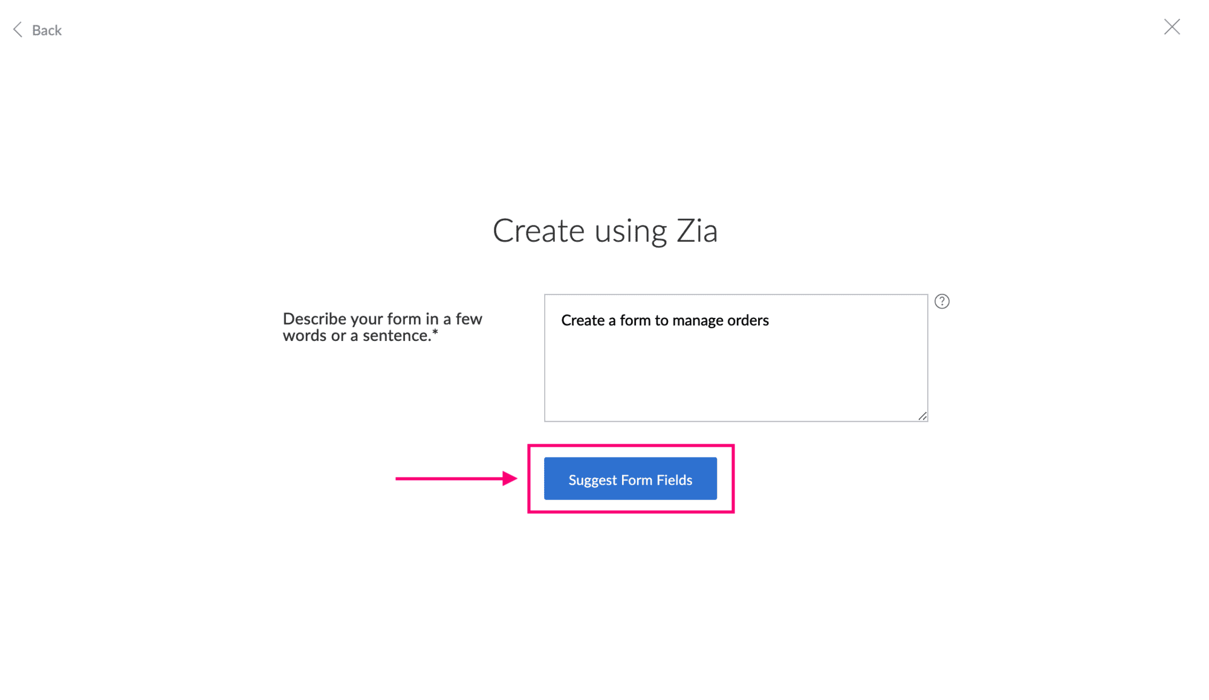Click the text area resize handle
The height and width of the screenshot is (700, 1209).
coord(922,416)
